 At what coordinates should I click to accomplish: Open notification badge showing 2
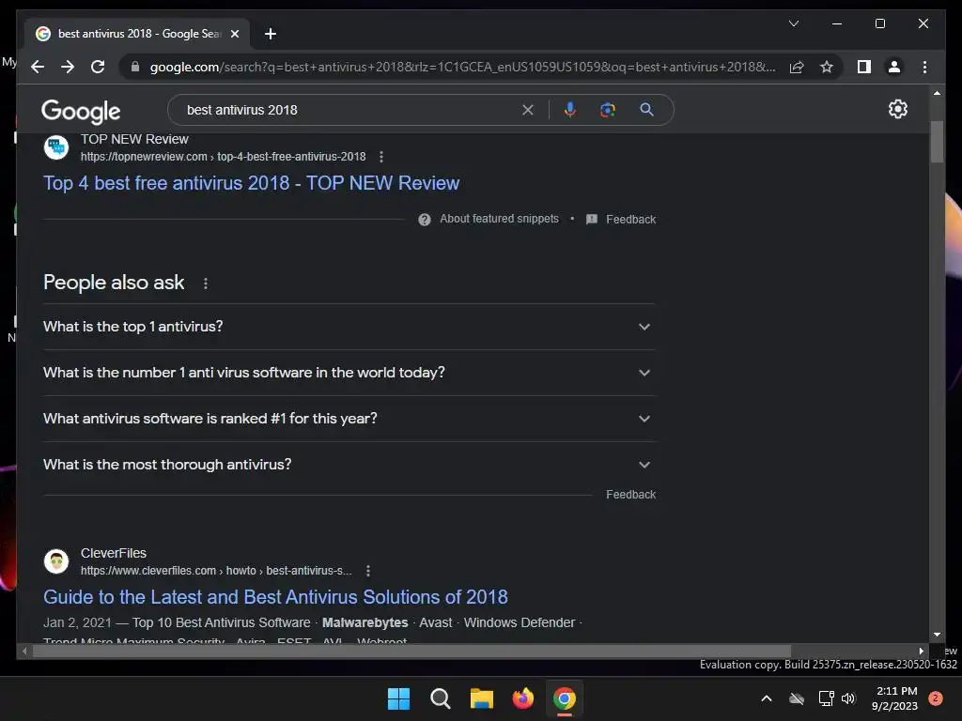[936, 698]
